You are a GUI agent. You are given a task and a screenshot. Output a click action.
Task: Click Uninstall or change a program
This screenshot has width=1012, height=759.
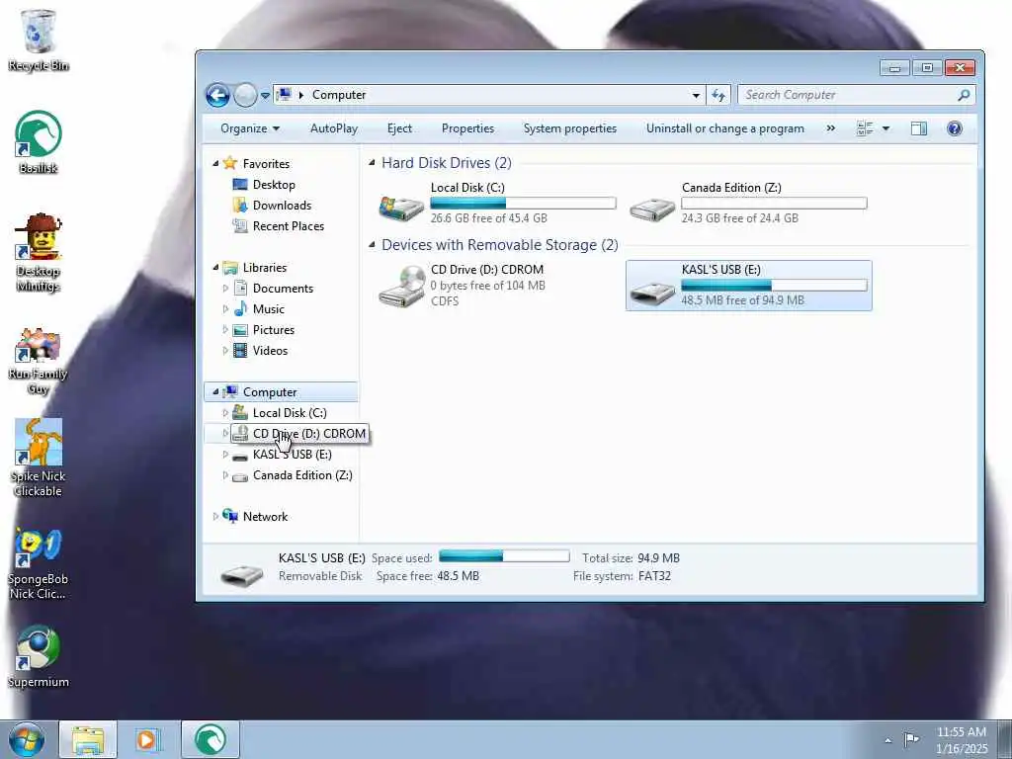coord(724,128)
